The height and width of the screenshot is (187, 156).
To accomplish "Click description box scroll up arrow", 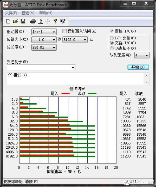I will (146, 76).
